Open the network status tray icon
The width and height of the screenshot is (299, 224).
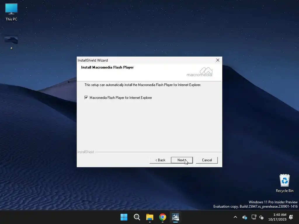coord(254,217)
